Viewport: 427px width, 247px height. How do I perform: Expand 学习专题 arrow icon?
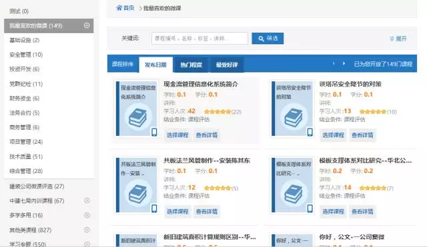[x=87, y=244]
